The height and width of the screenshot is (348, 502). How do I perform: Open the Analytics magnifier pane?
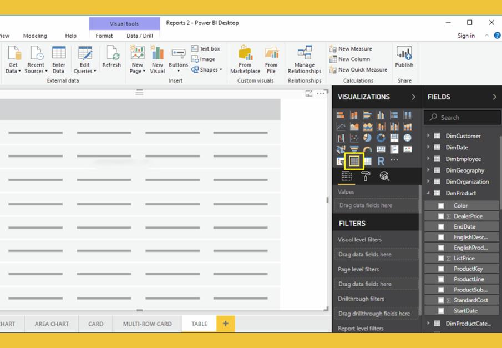(384, 176)
